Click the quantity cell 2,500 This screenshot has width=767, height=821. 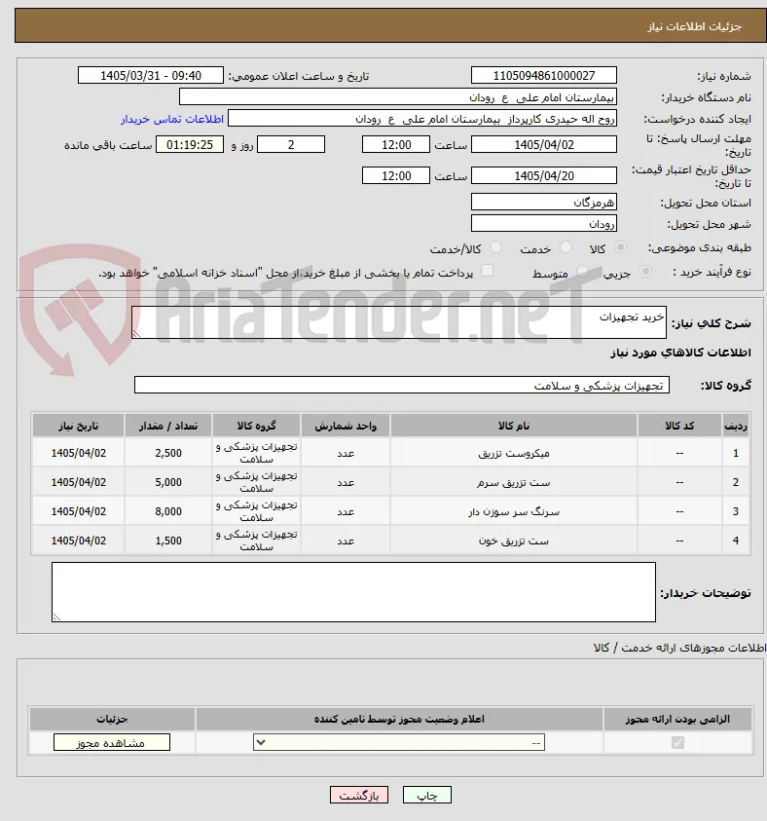pos(168,454)
